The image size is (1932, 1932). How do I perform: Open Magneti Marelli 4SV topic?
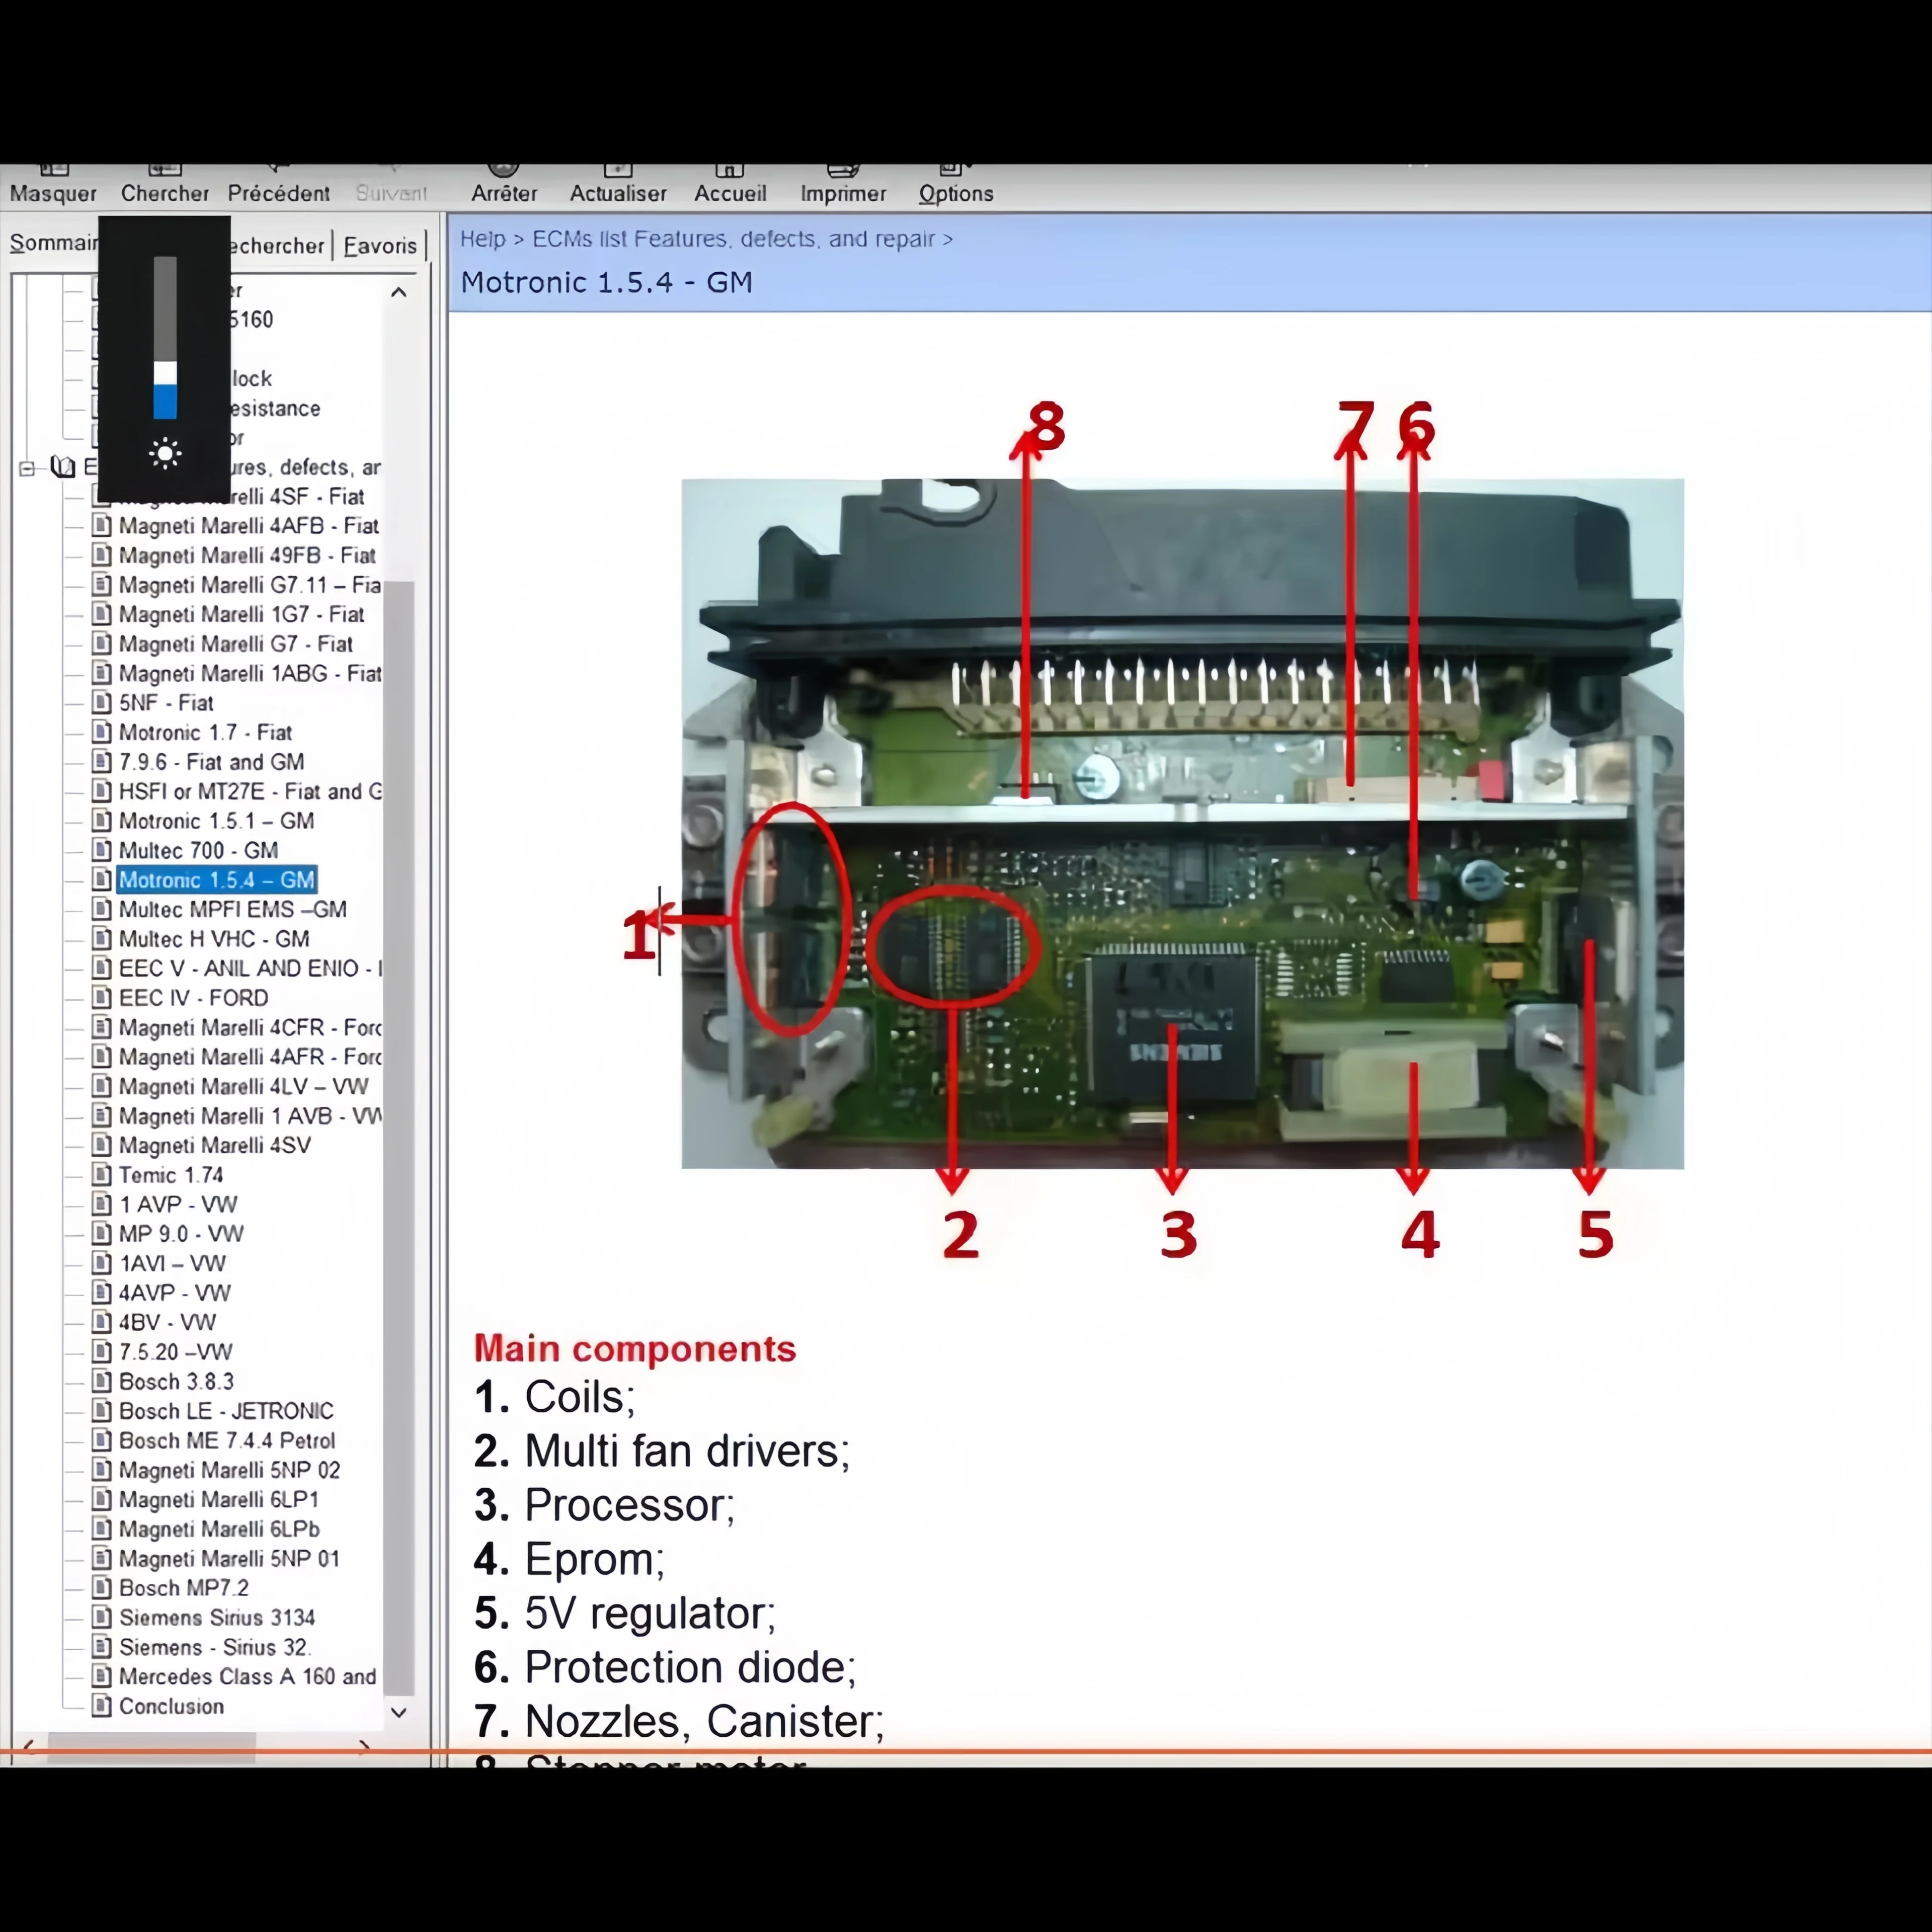214,1145
